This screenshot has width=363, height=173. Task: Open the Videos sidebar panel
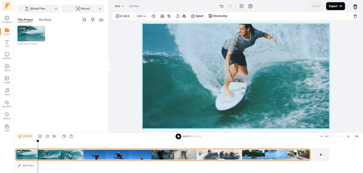click(7, 68)
